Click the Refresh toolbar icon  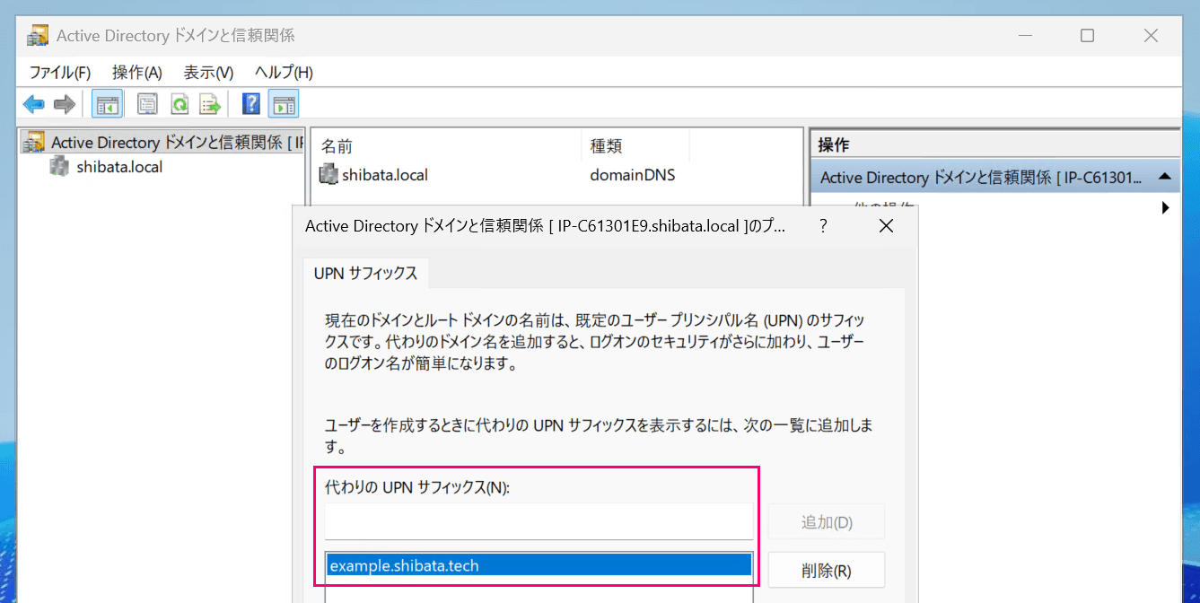coord(180,105)
